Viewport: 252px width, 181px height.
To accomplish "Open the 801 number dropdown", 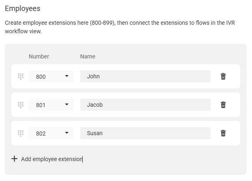I will click(51, 105).
